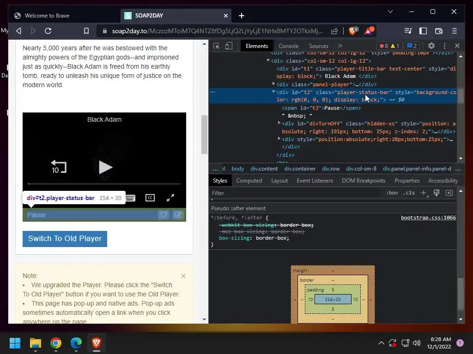The image size is (473, 354).
Task: Activate DevTools element inspector picker
Action: click(x=216, y=46)
